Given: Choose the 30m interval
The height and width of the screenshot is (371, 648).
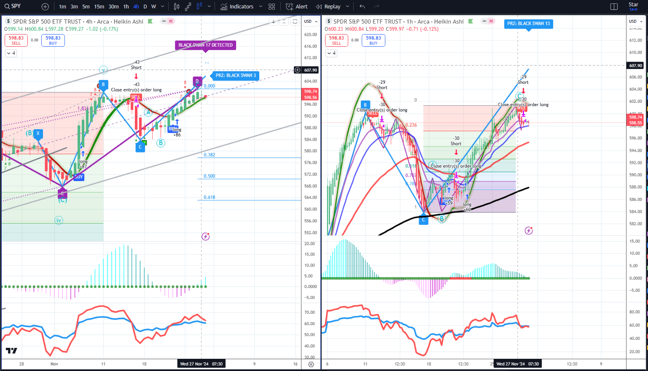Looking at the screenshot, I should pos(113,7).
